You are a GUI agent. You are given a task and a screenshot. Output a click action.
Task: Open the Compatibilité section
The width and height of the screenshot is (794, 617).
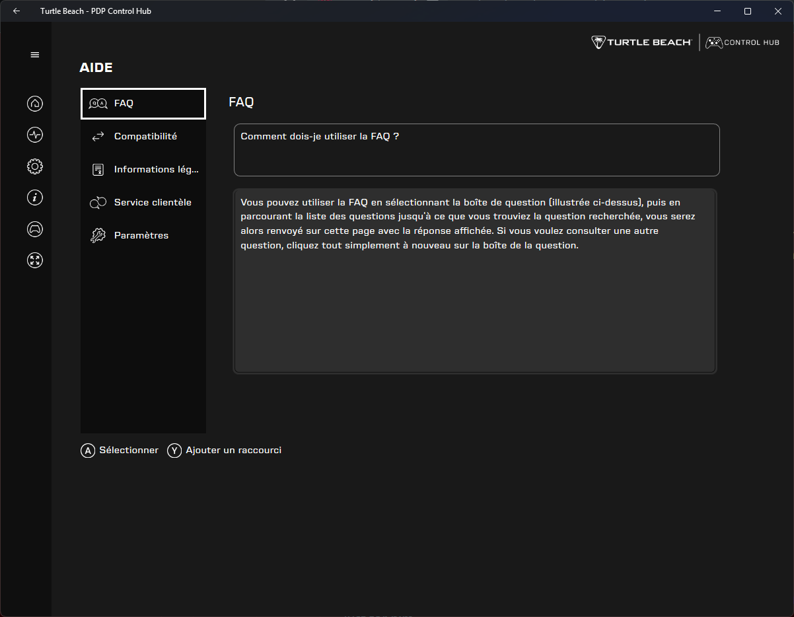pos(143,137)
